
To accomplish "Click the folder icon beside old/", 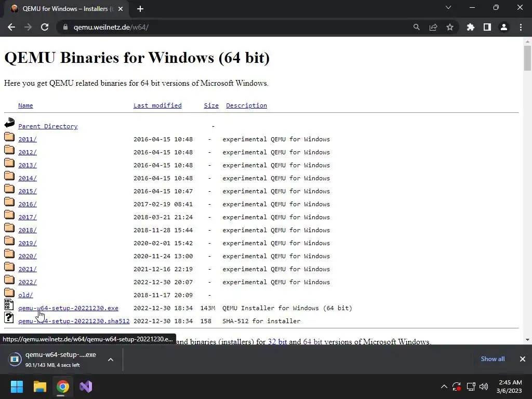I will click(x=9, y=293).
